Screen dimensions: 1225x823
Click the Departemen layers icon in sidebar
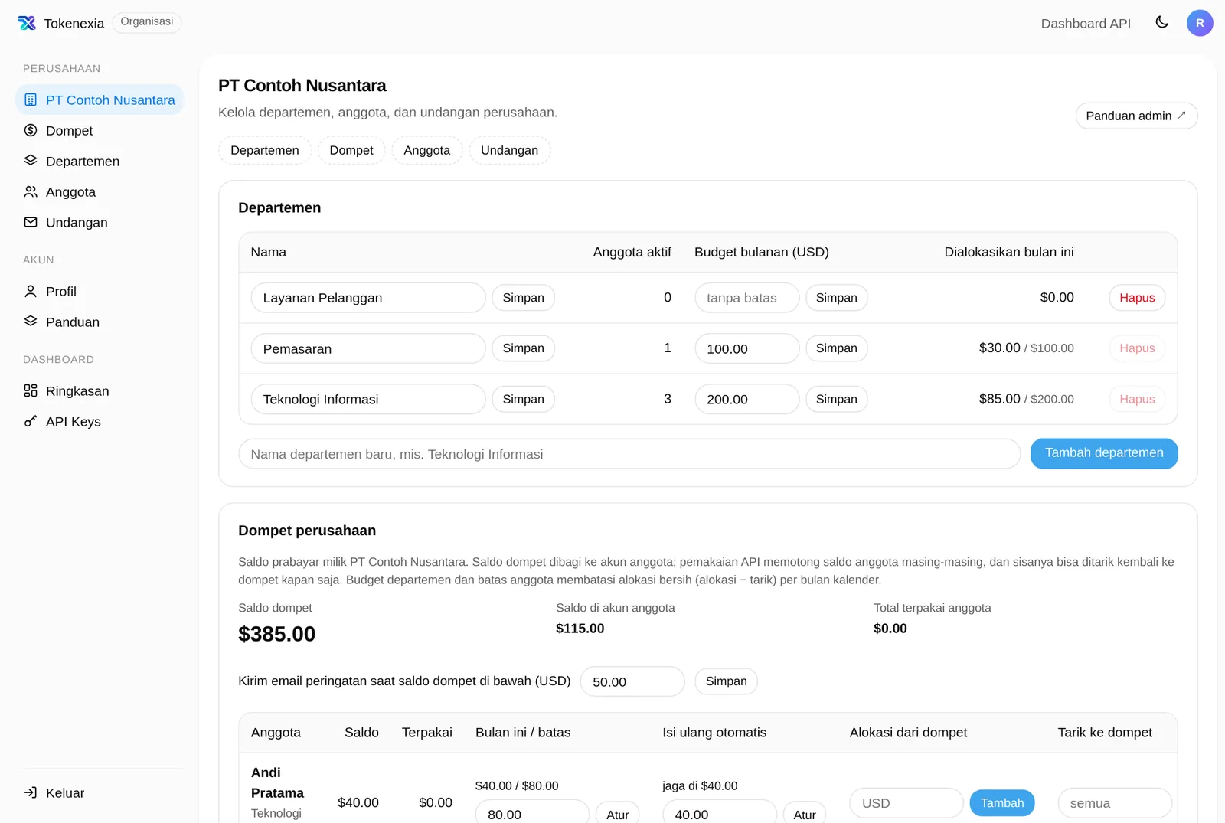31,161
